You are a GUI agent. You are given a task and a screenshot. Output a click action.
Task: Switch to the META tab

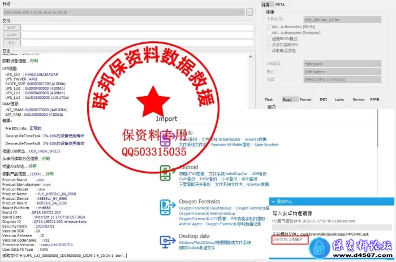(x=280, y=5)
